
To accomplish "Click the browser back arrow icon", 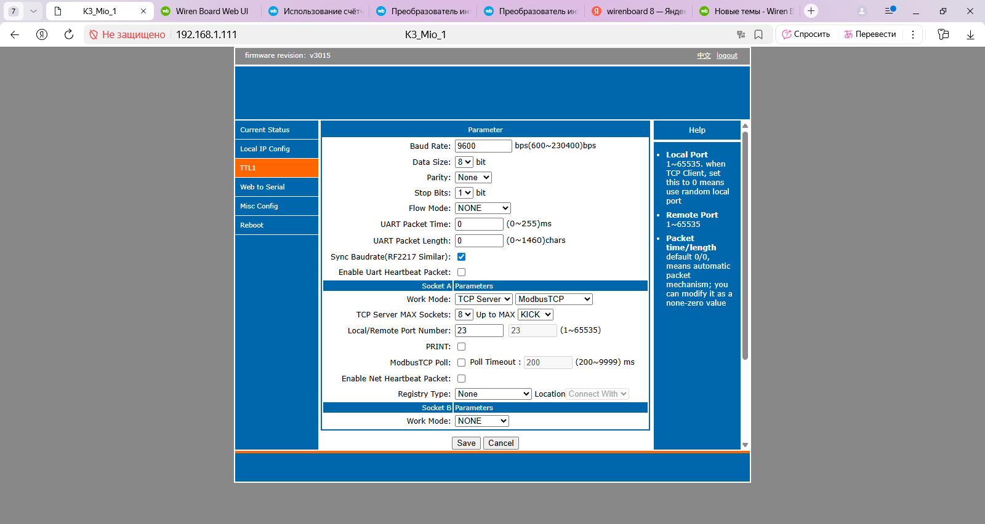I will (15, 34).
